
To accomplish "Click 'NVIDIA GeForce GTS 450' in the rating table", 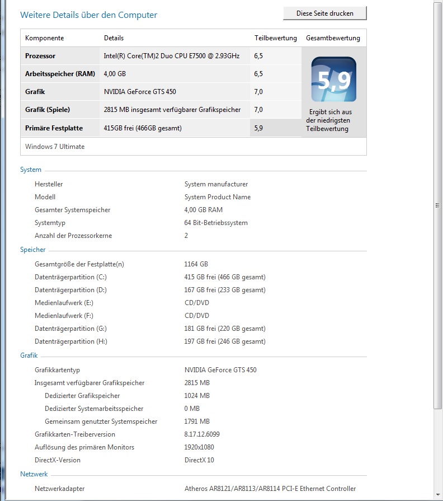I will [140, 92].
